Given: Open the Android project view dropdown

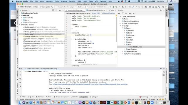Looking at the screenshot, I should click(25, 10).
